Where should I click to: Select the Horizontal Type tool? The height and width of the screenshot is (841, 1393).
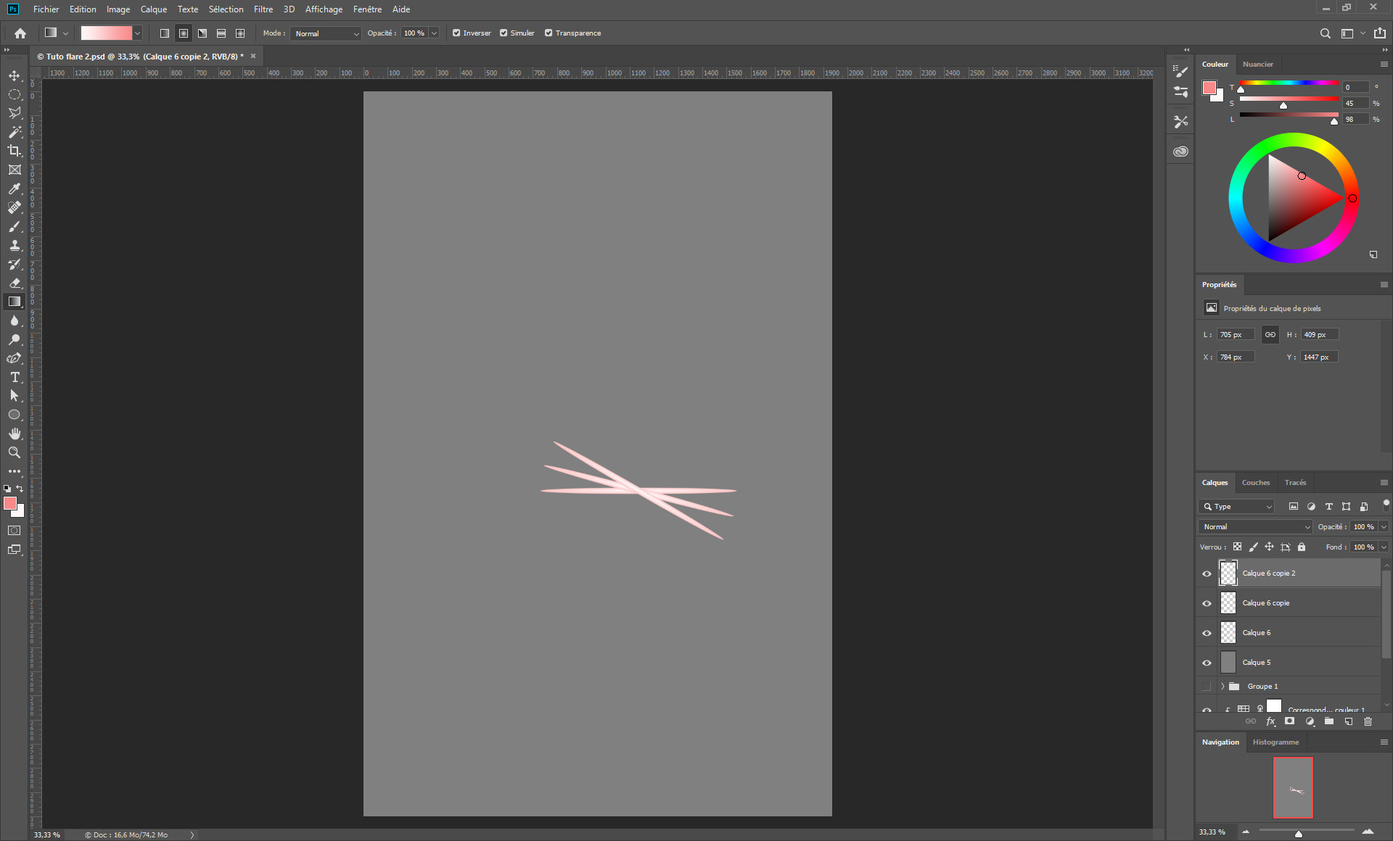click(15, 377)
